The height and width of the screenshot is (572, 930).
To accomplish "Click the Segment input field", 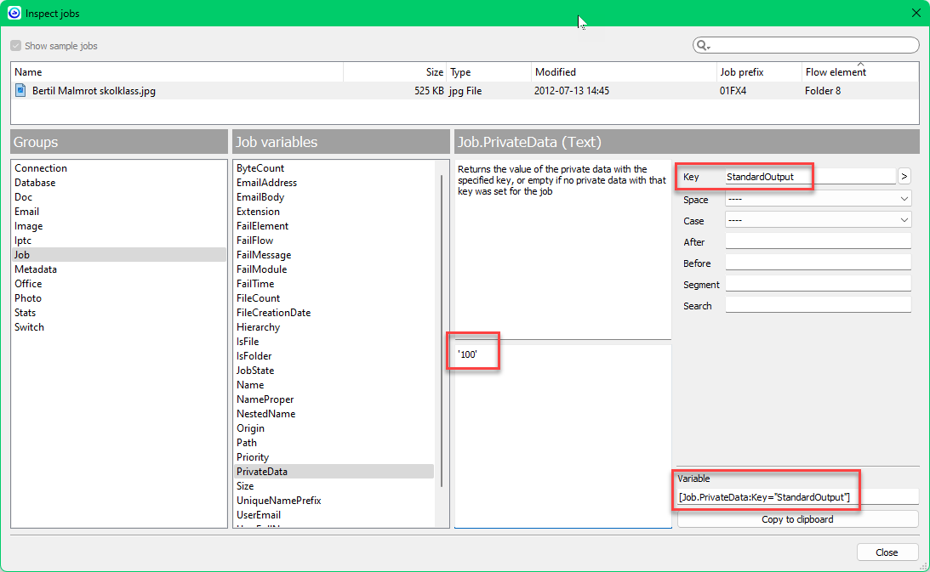I will click(x=817, y=284).
